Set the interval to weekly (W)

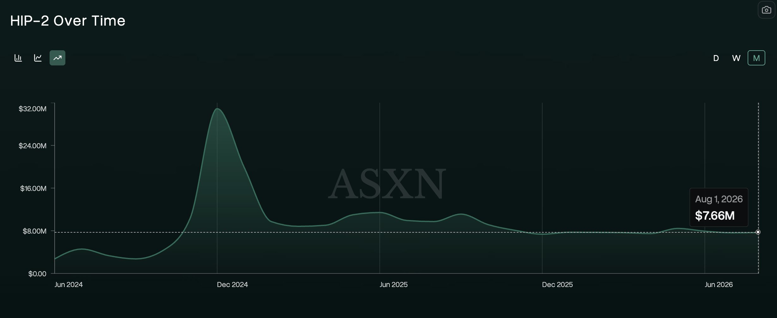[736, 58]
